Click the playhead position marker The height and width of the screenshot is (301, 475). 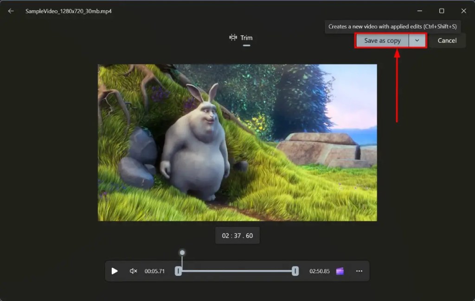pyautogui.click(x=182, y=253)
